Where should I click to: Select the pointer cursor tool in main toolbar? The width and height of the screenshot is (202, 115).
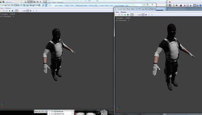tap(26, 2)
